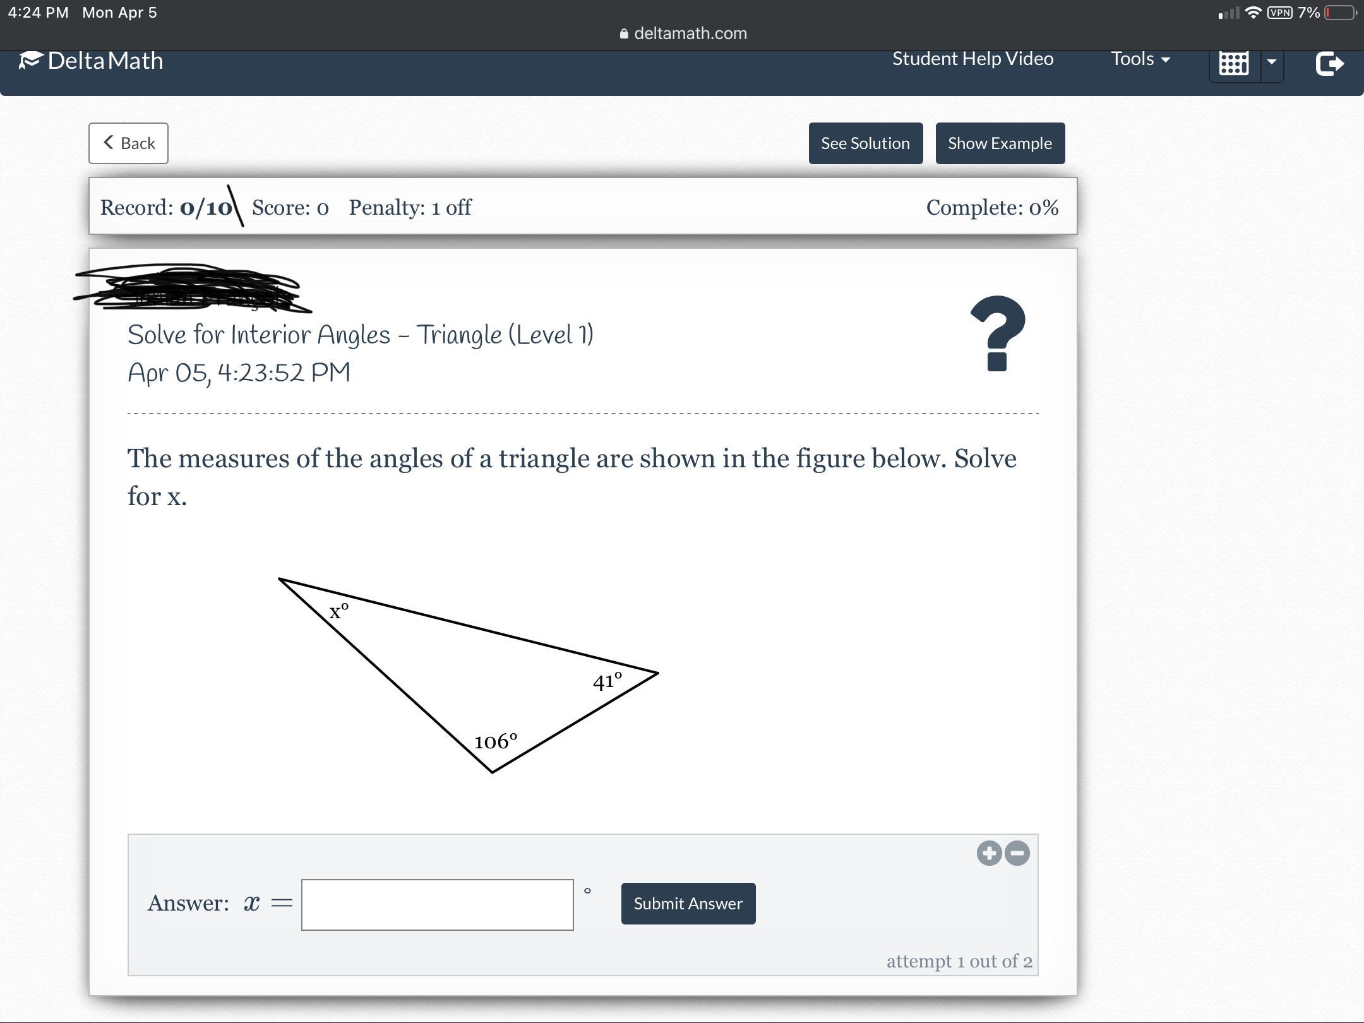Tap the battery percentage indicator
The height and width of the screenshot is (1023, 1364).
pos(1308,13)
